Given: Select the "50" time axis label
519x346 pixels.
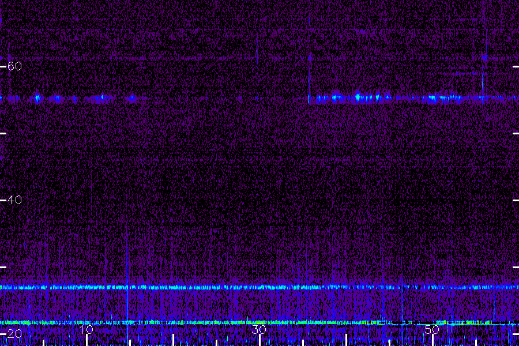Looking at the screenshot, I should (x=432, y=329).
